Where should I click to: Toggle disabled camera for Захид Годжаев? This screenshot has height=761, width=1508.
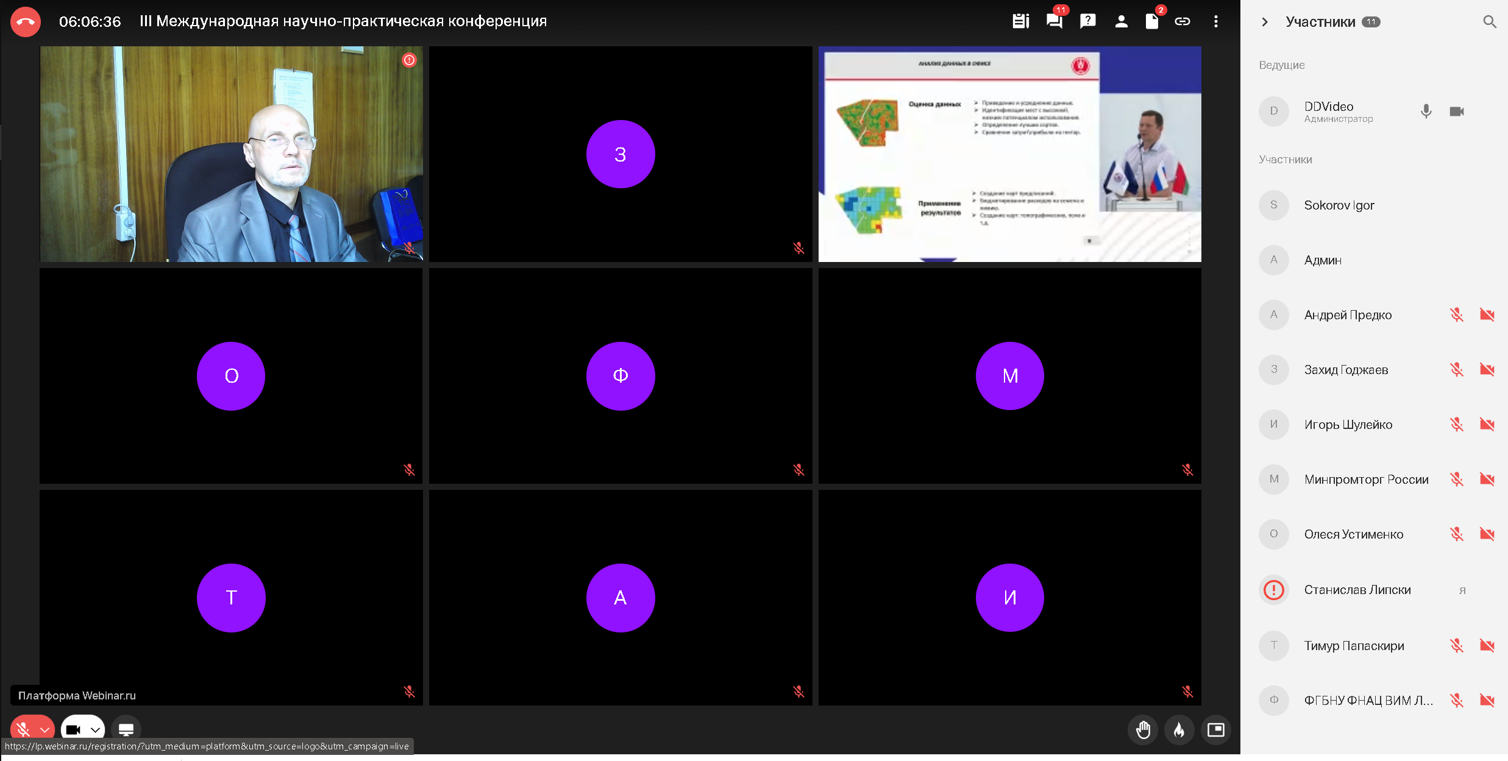coord(1487,370)
